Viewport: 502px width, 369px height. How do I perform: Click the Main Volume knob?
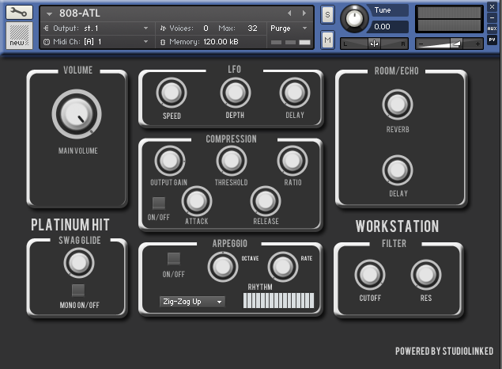(x=77, y=115)
